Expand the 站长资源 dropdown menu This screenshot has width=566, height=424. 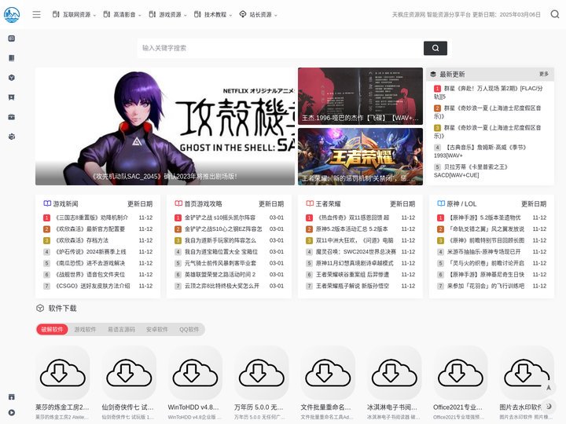point(259,14)
